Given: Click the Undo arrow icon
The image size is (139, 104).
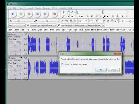Looking at the screenshot, I should 86,21.
